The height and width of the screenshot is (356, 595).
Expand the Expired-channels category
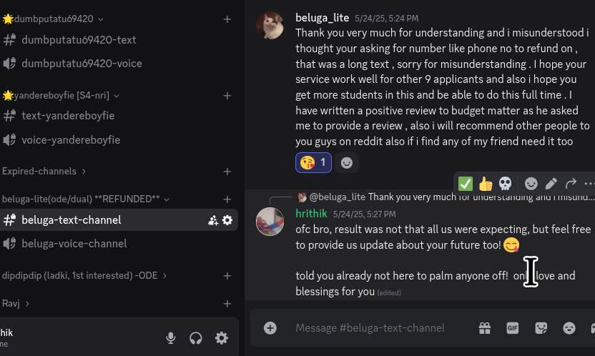(x=44, y=172)
